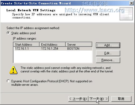
Task: Click the Add... button
Action: point(108,45)
